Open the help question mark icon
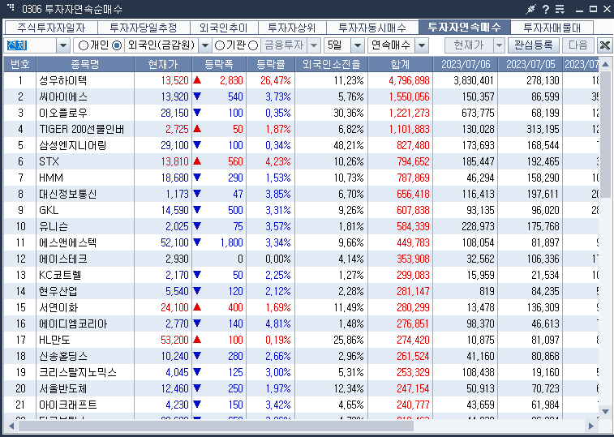The height and width of the screenshot is (437, 614). [x=546, y=9]
